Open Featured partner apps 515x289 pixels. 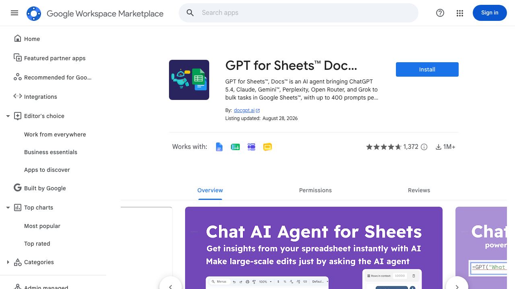(x=55, y=58)
